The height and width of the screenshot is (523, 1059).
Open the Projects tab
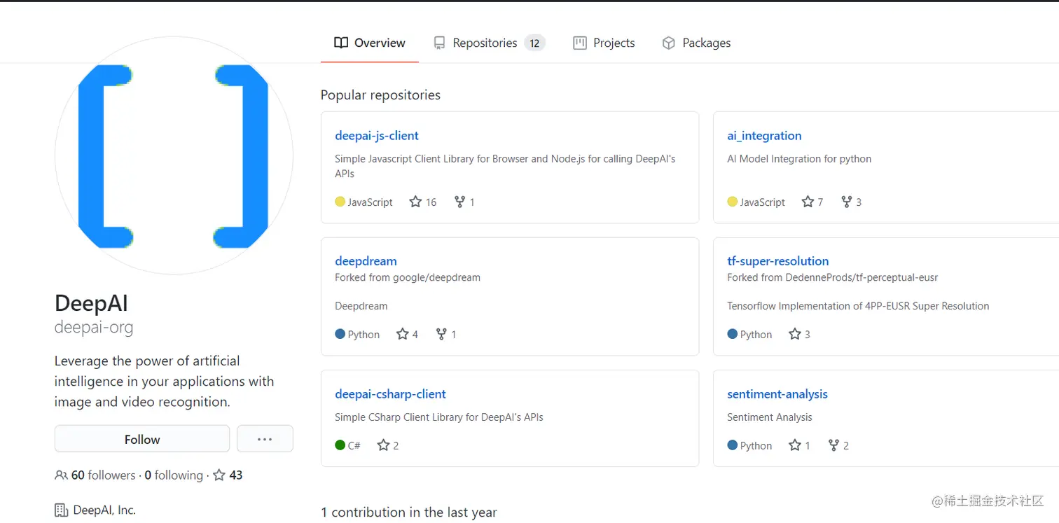pyautogui.click(x=604, y=43)
